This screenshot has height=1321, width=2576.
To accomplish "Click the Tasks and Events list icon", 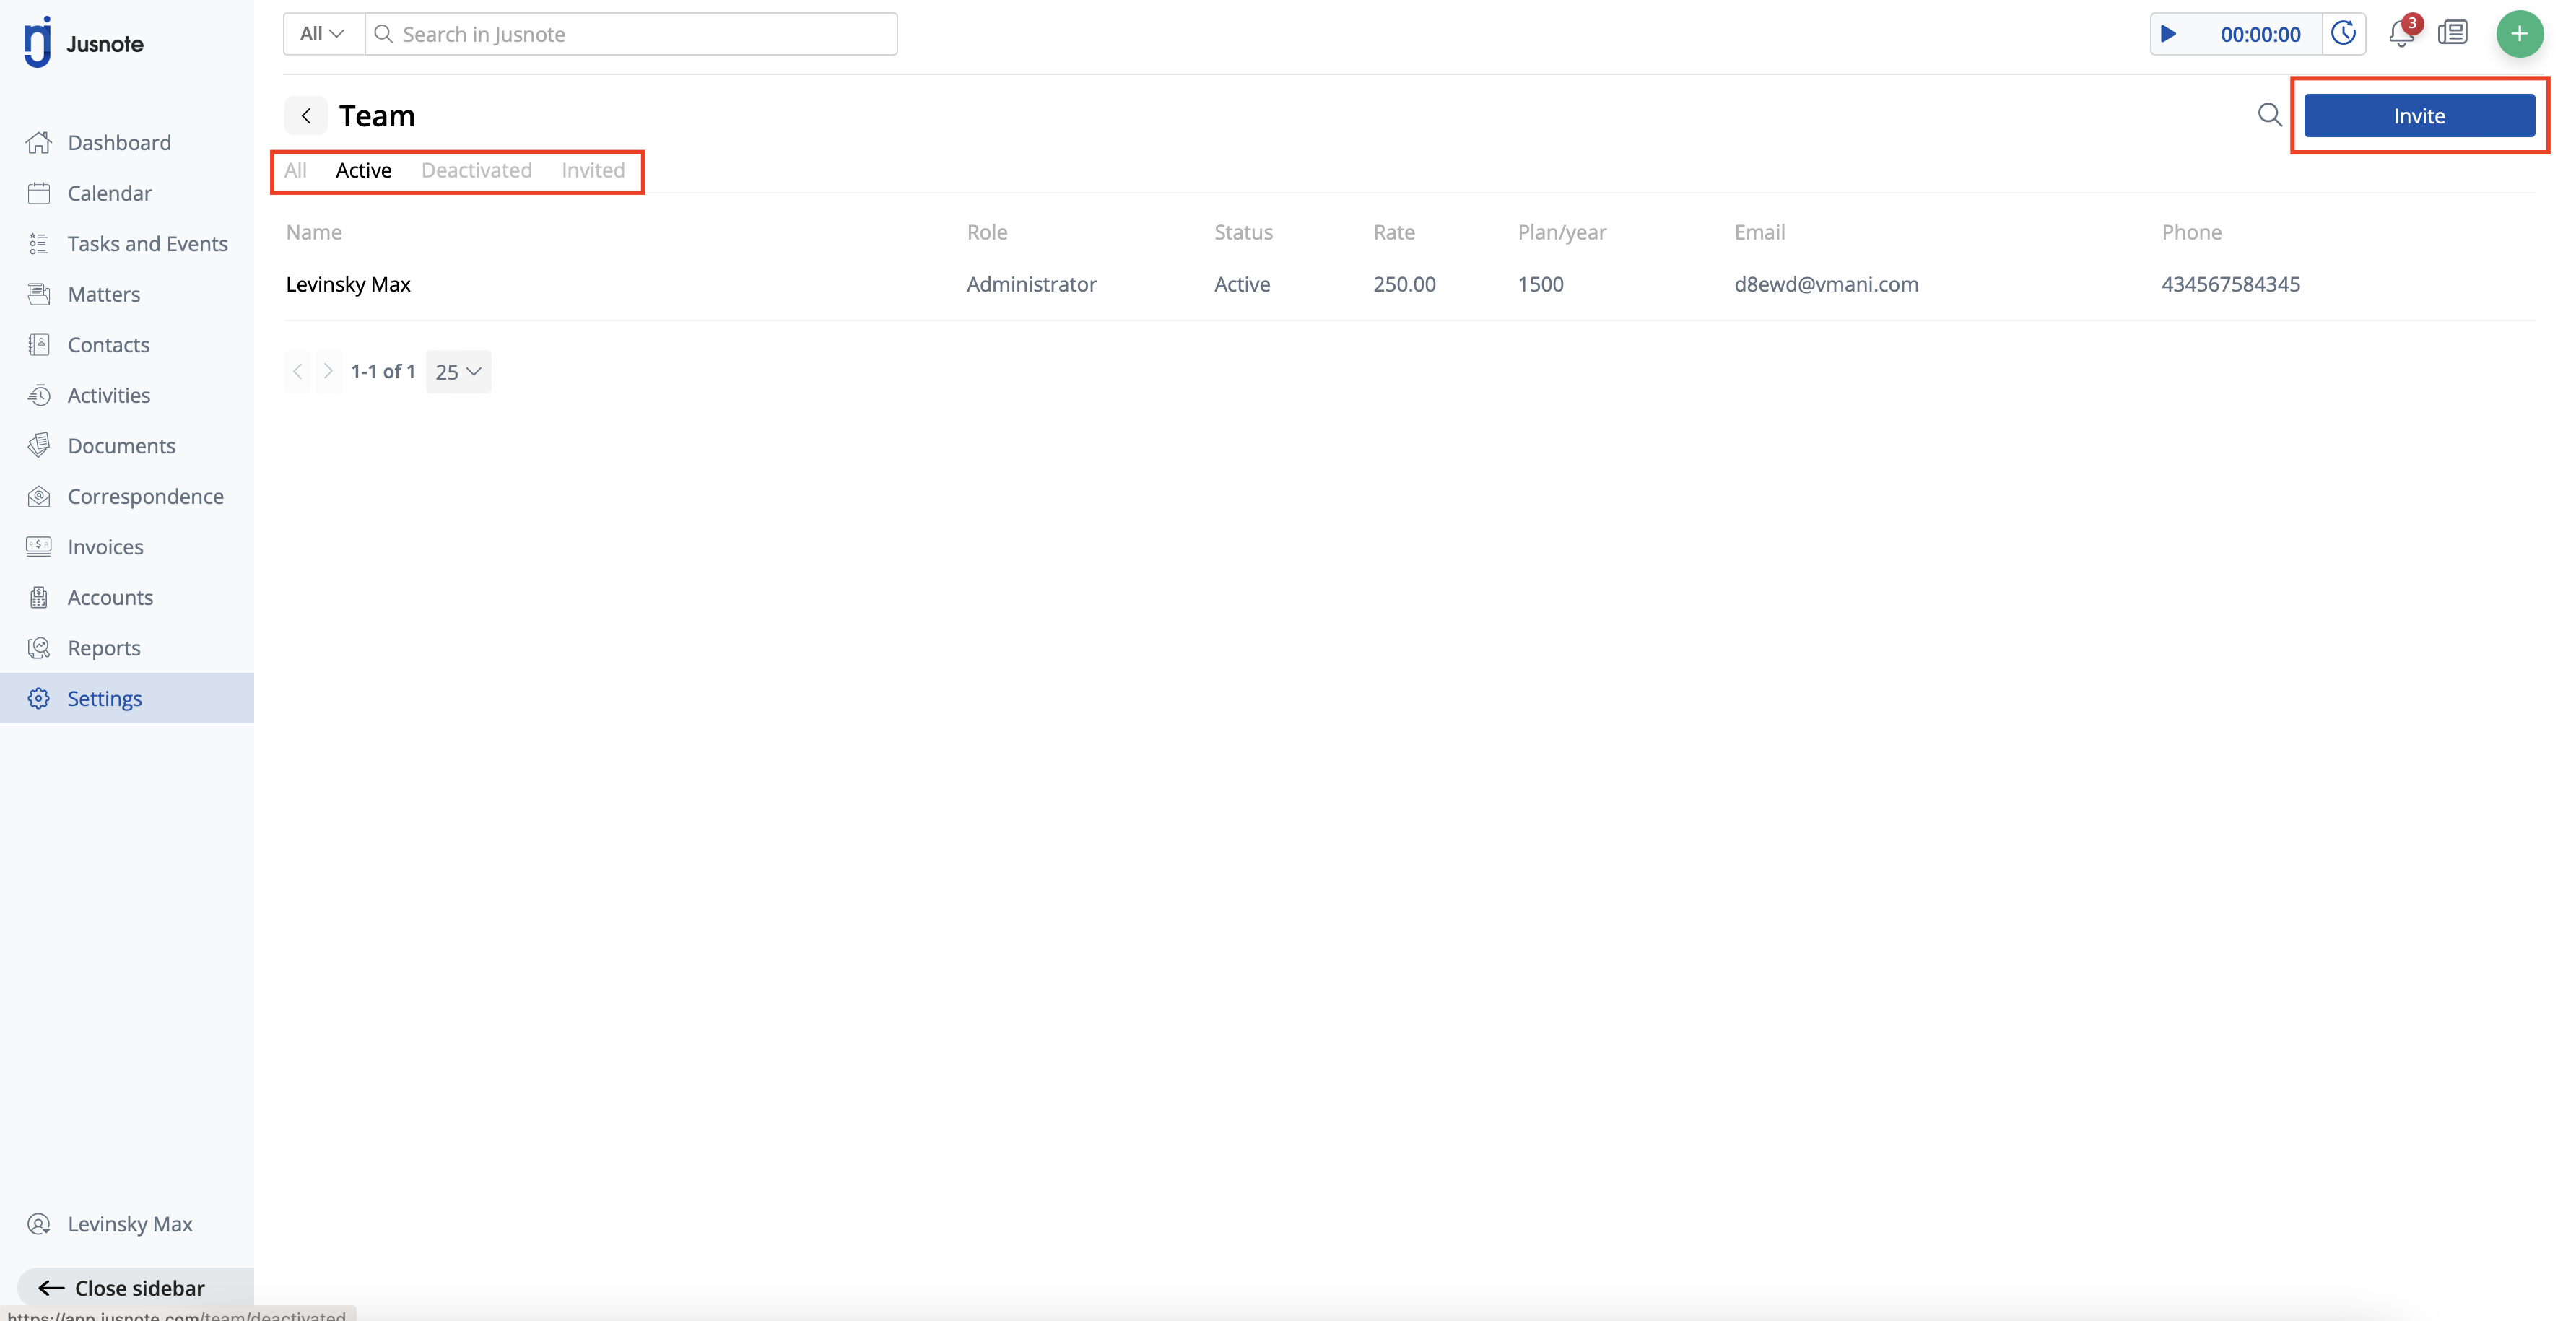I will click(39, 243).
